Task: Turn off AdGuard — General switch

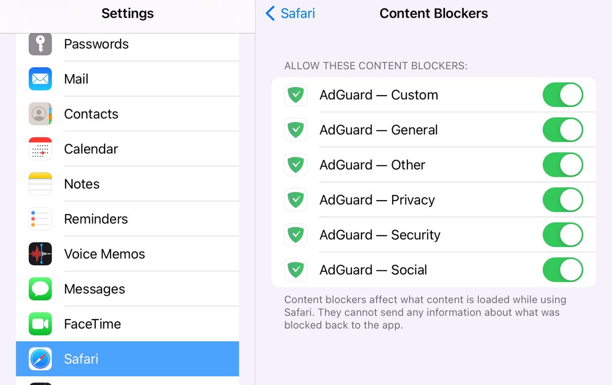Action: [x=562, y=130]
